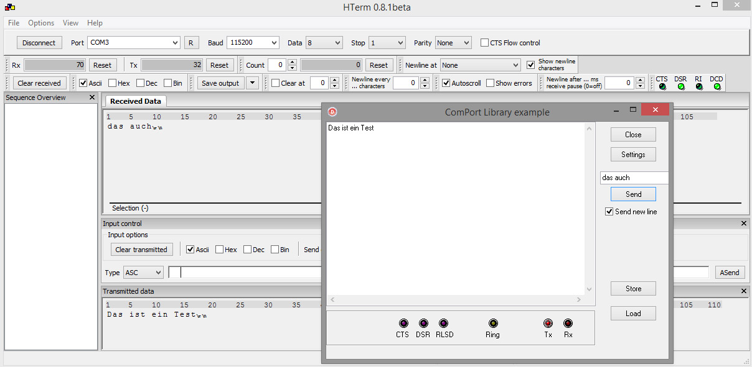Close the Transmitted data panel
752x367 pixels.
(x=744, y=291)
